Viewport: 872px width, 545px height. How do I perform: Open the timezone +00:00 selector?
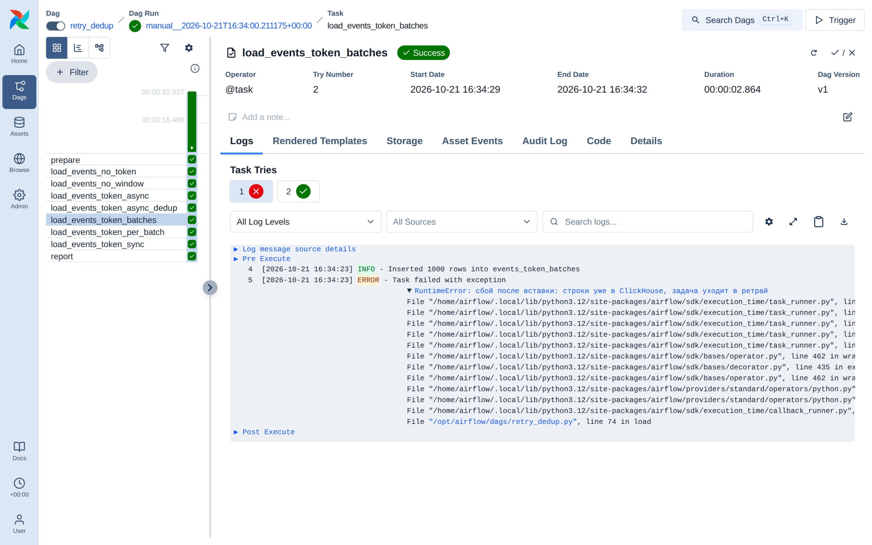(19, 488)
